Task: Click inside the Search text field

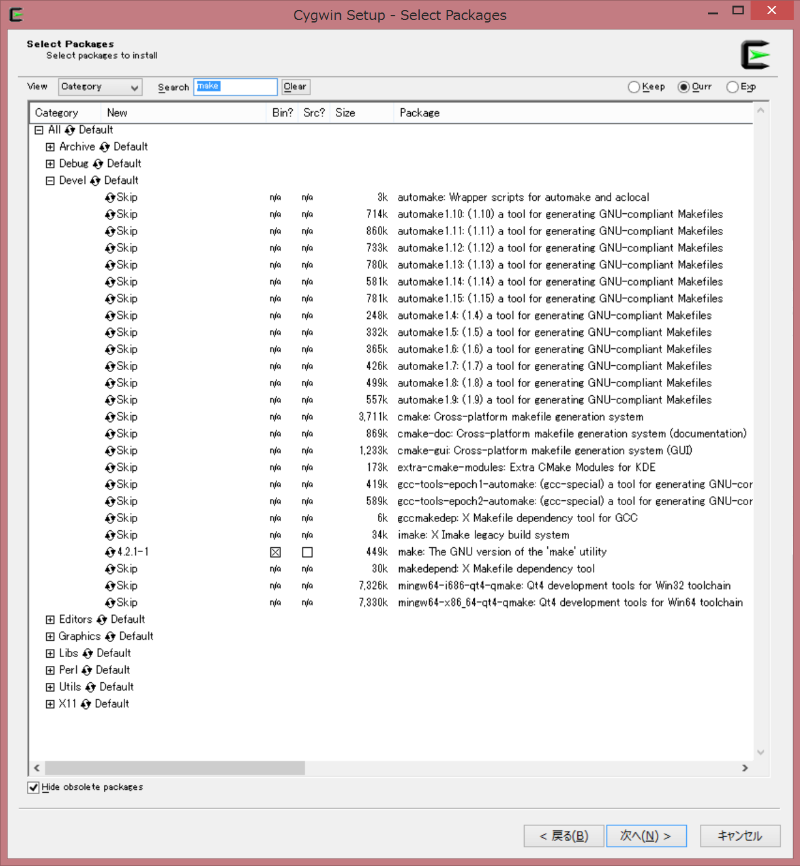Action: [x=236, y=87]
